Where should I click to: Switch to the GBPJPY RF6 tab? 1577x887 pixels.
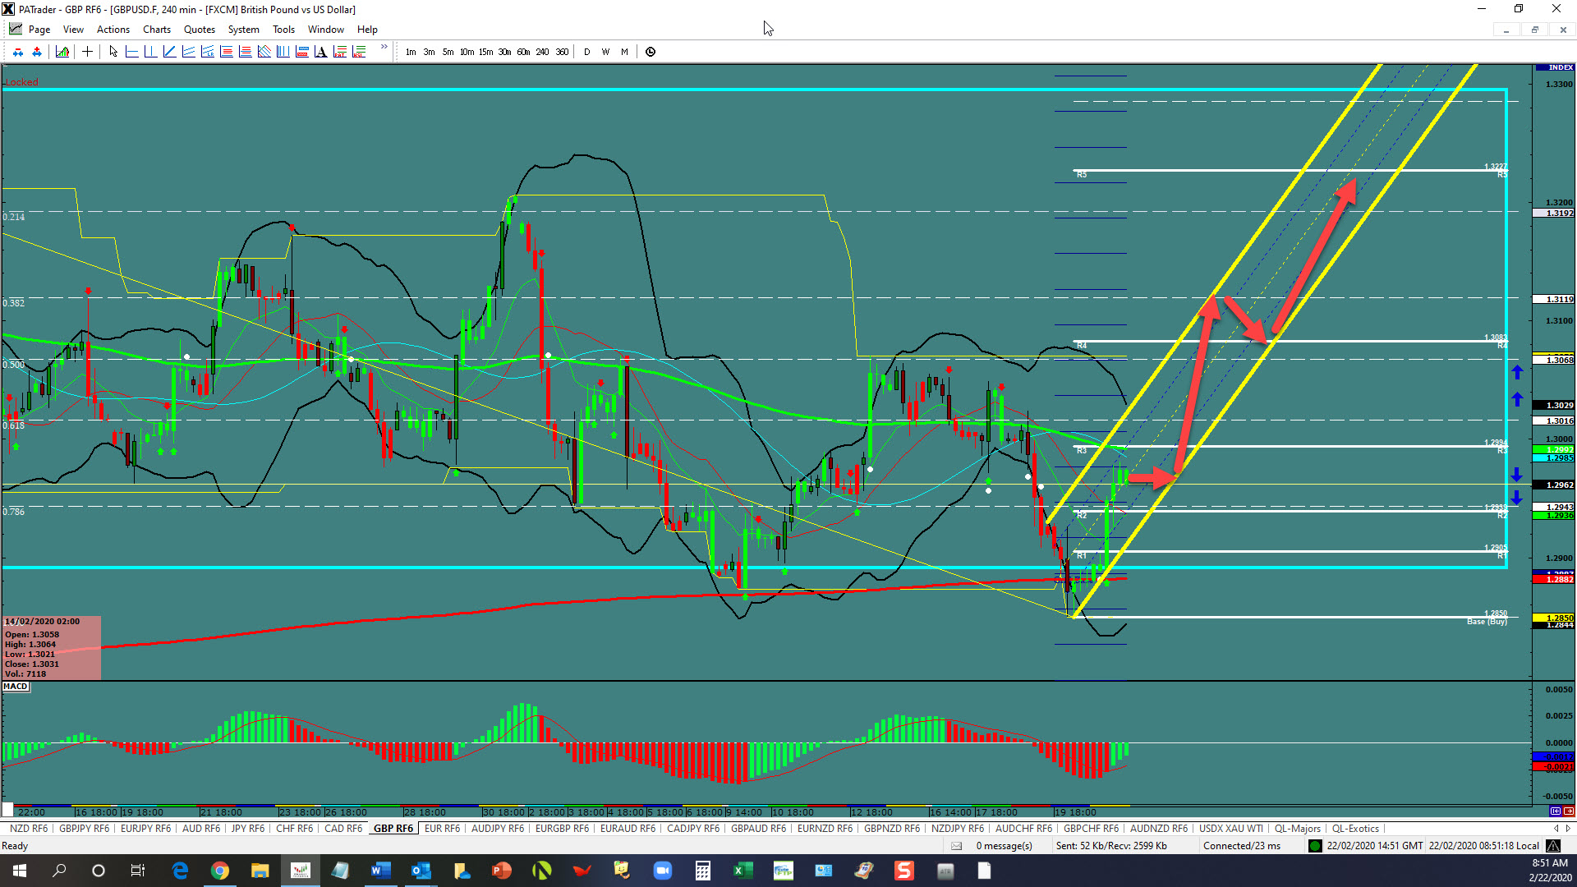point(84,829)
